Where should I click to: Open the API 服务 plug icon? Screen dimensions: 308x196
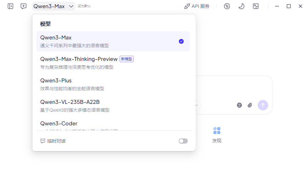click(x=187, y=6)
